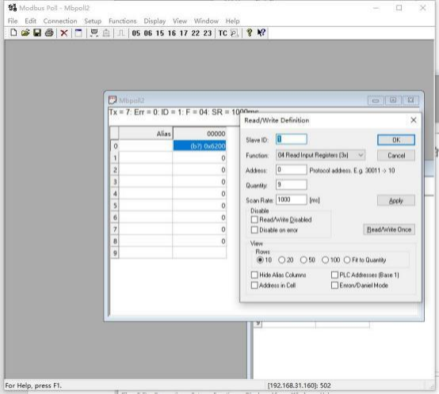The image size is (439, 394).
Task: Click the Scan Rate input field
Action: coord(292,199)
